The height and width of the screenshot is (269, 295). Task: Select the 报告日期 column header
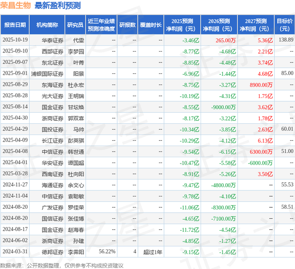click(x=15, y=25)
